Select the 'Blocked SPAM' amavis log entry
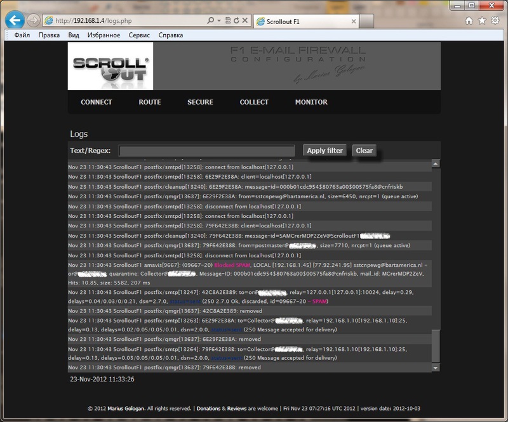This screenshot has height=422, width=508. tap(250, 274)
